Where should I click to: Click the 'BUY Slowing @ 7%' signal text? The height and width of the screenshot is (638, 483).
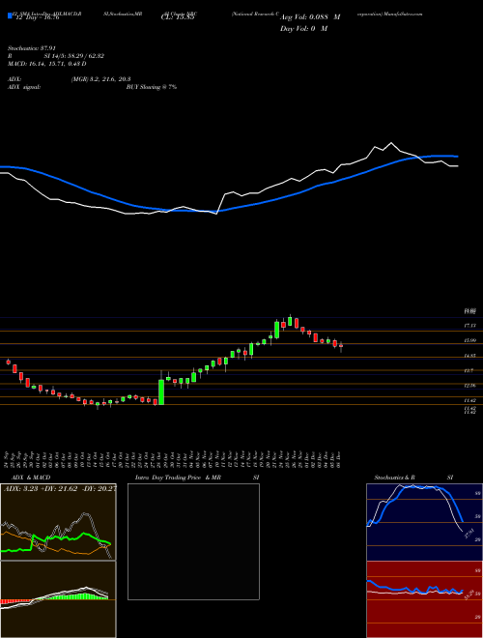point(152,87)
